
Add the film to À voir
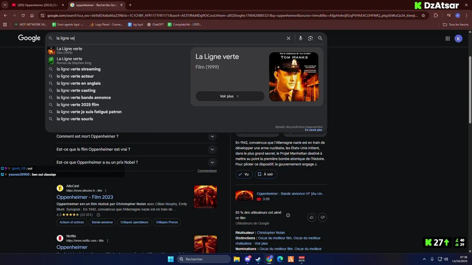[x=266, y=174]
